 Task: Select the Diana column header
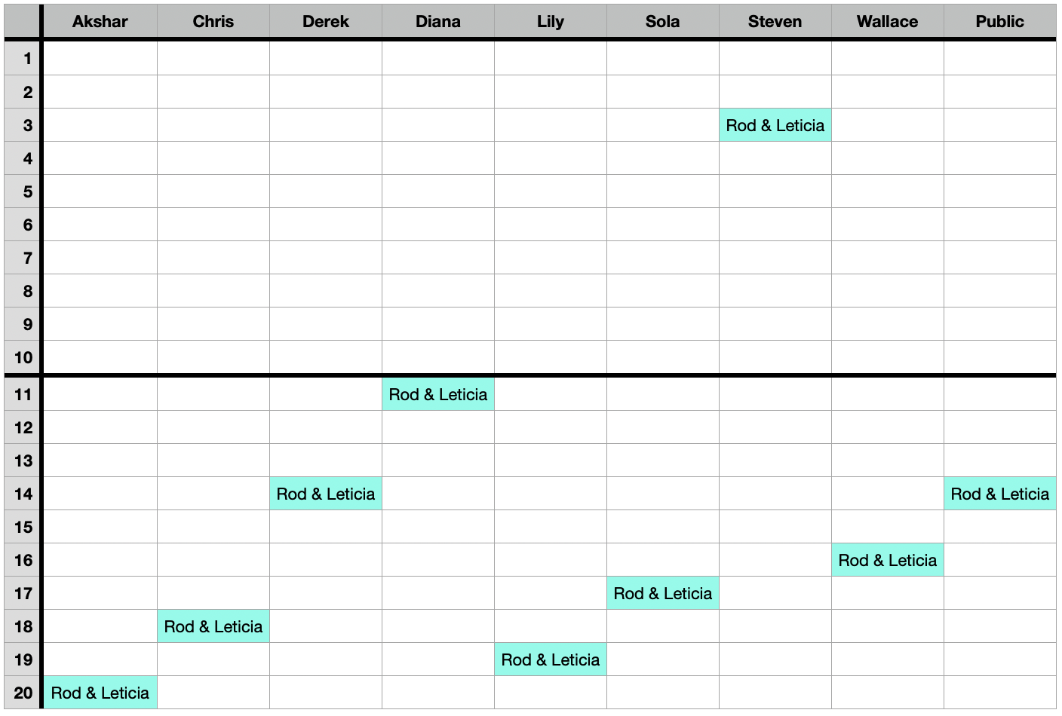tap(438, 22)
